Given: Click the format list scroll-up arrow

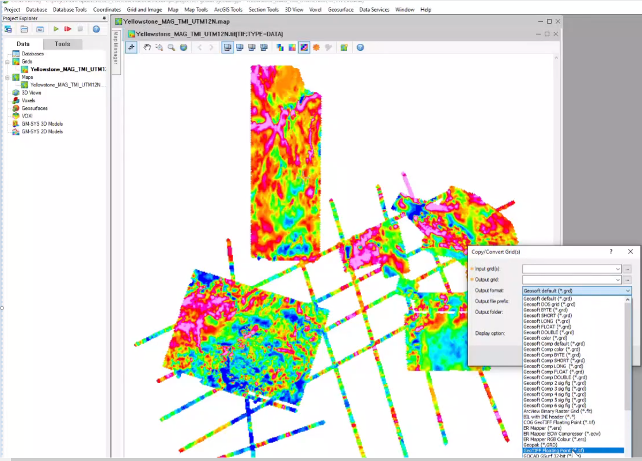Looking at the screenshot, I should tap(628, 300).
